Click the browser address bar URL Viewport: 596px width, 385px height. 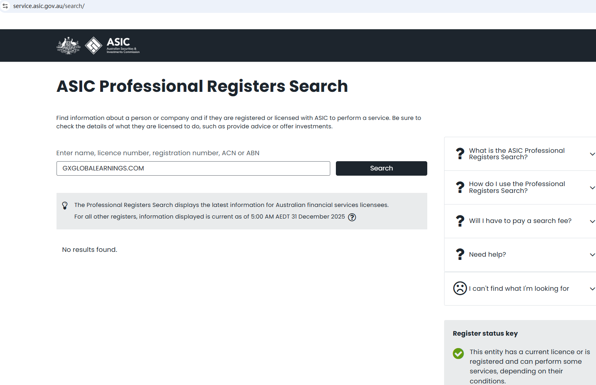[x=49, y=6]
